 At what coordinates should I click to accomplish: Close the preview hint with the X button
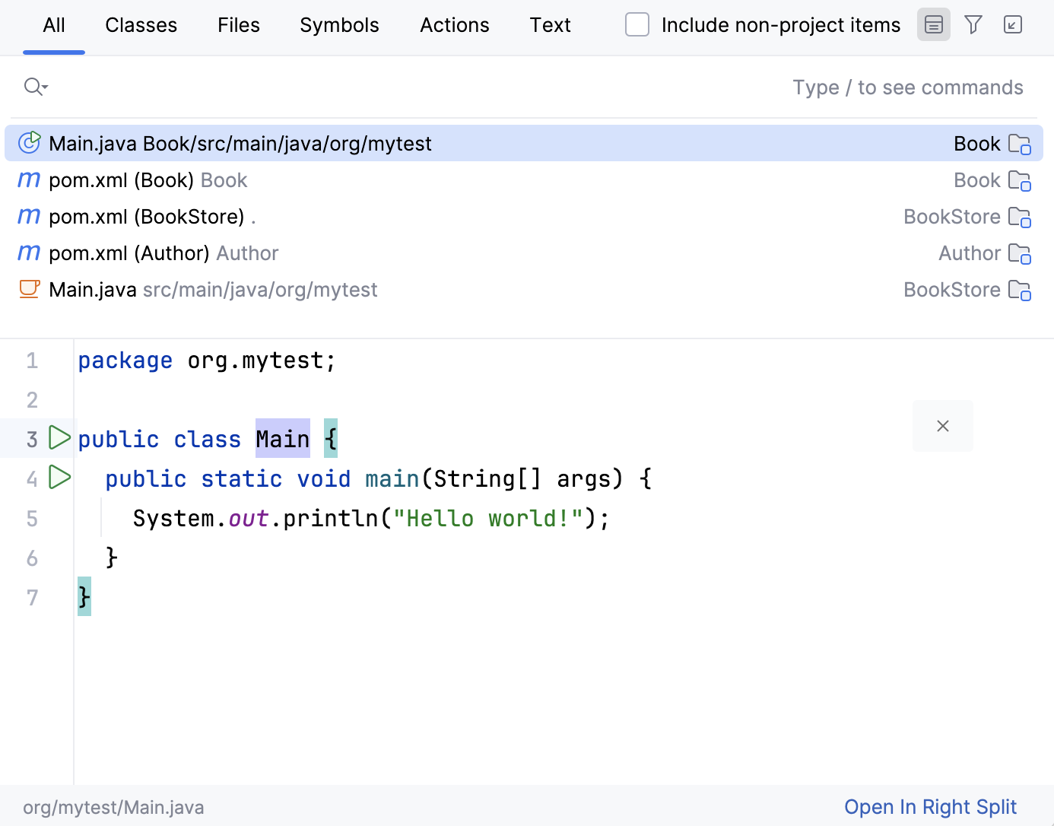click(x=942, y=426)
